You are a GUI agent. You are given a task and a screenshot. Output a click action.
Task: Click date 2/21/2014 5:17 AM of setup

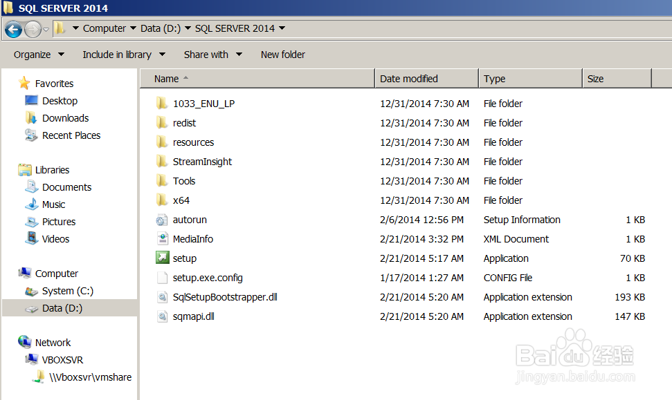421,258
